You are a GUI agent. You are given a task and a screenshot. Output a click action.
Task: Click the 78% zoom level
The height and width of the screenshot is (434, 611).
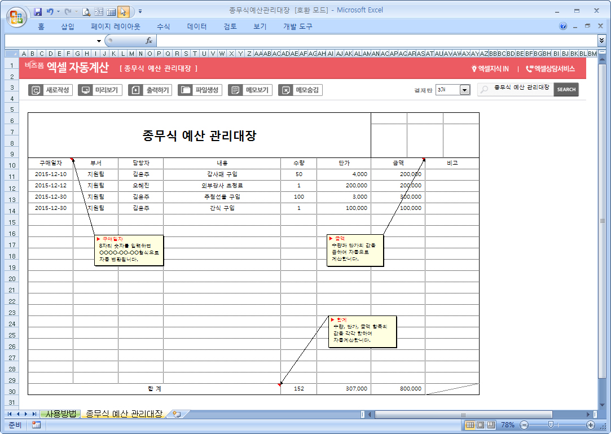(508, 424)
